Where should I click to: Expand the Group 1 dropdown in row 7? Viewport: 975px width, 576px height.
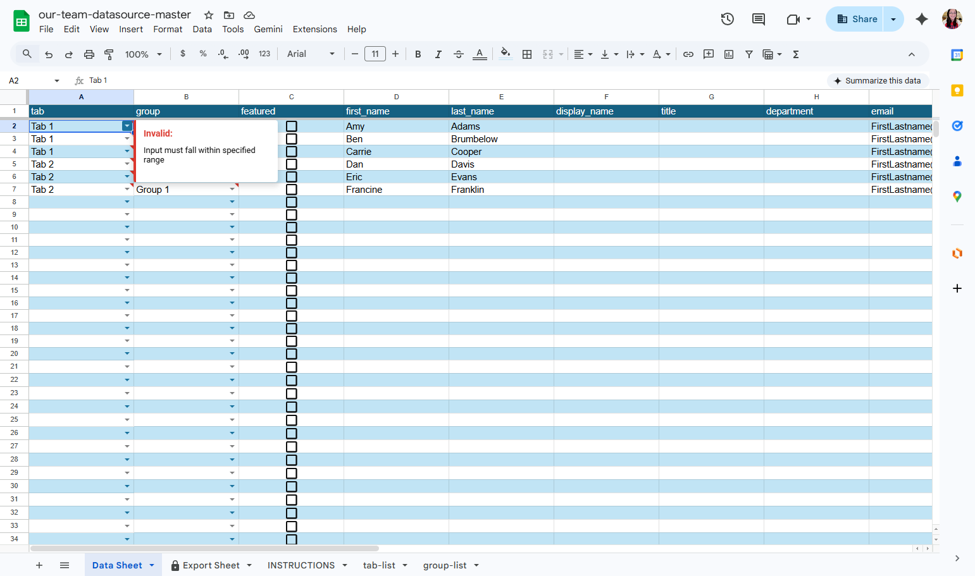(232, 190)
